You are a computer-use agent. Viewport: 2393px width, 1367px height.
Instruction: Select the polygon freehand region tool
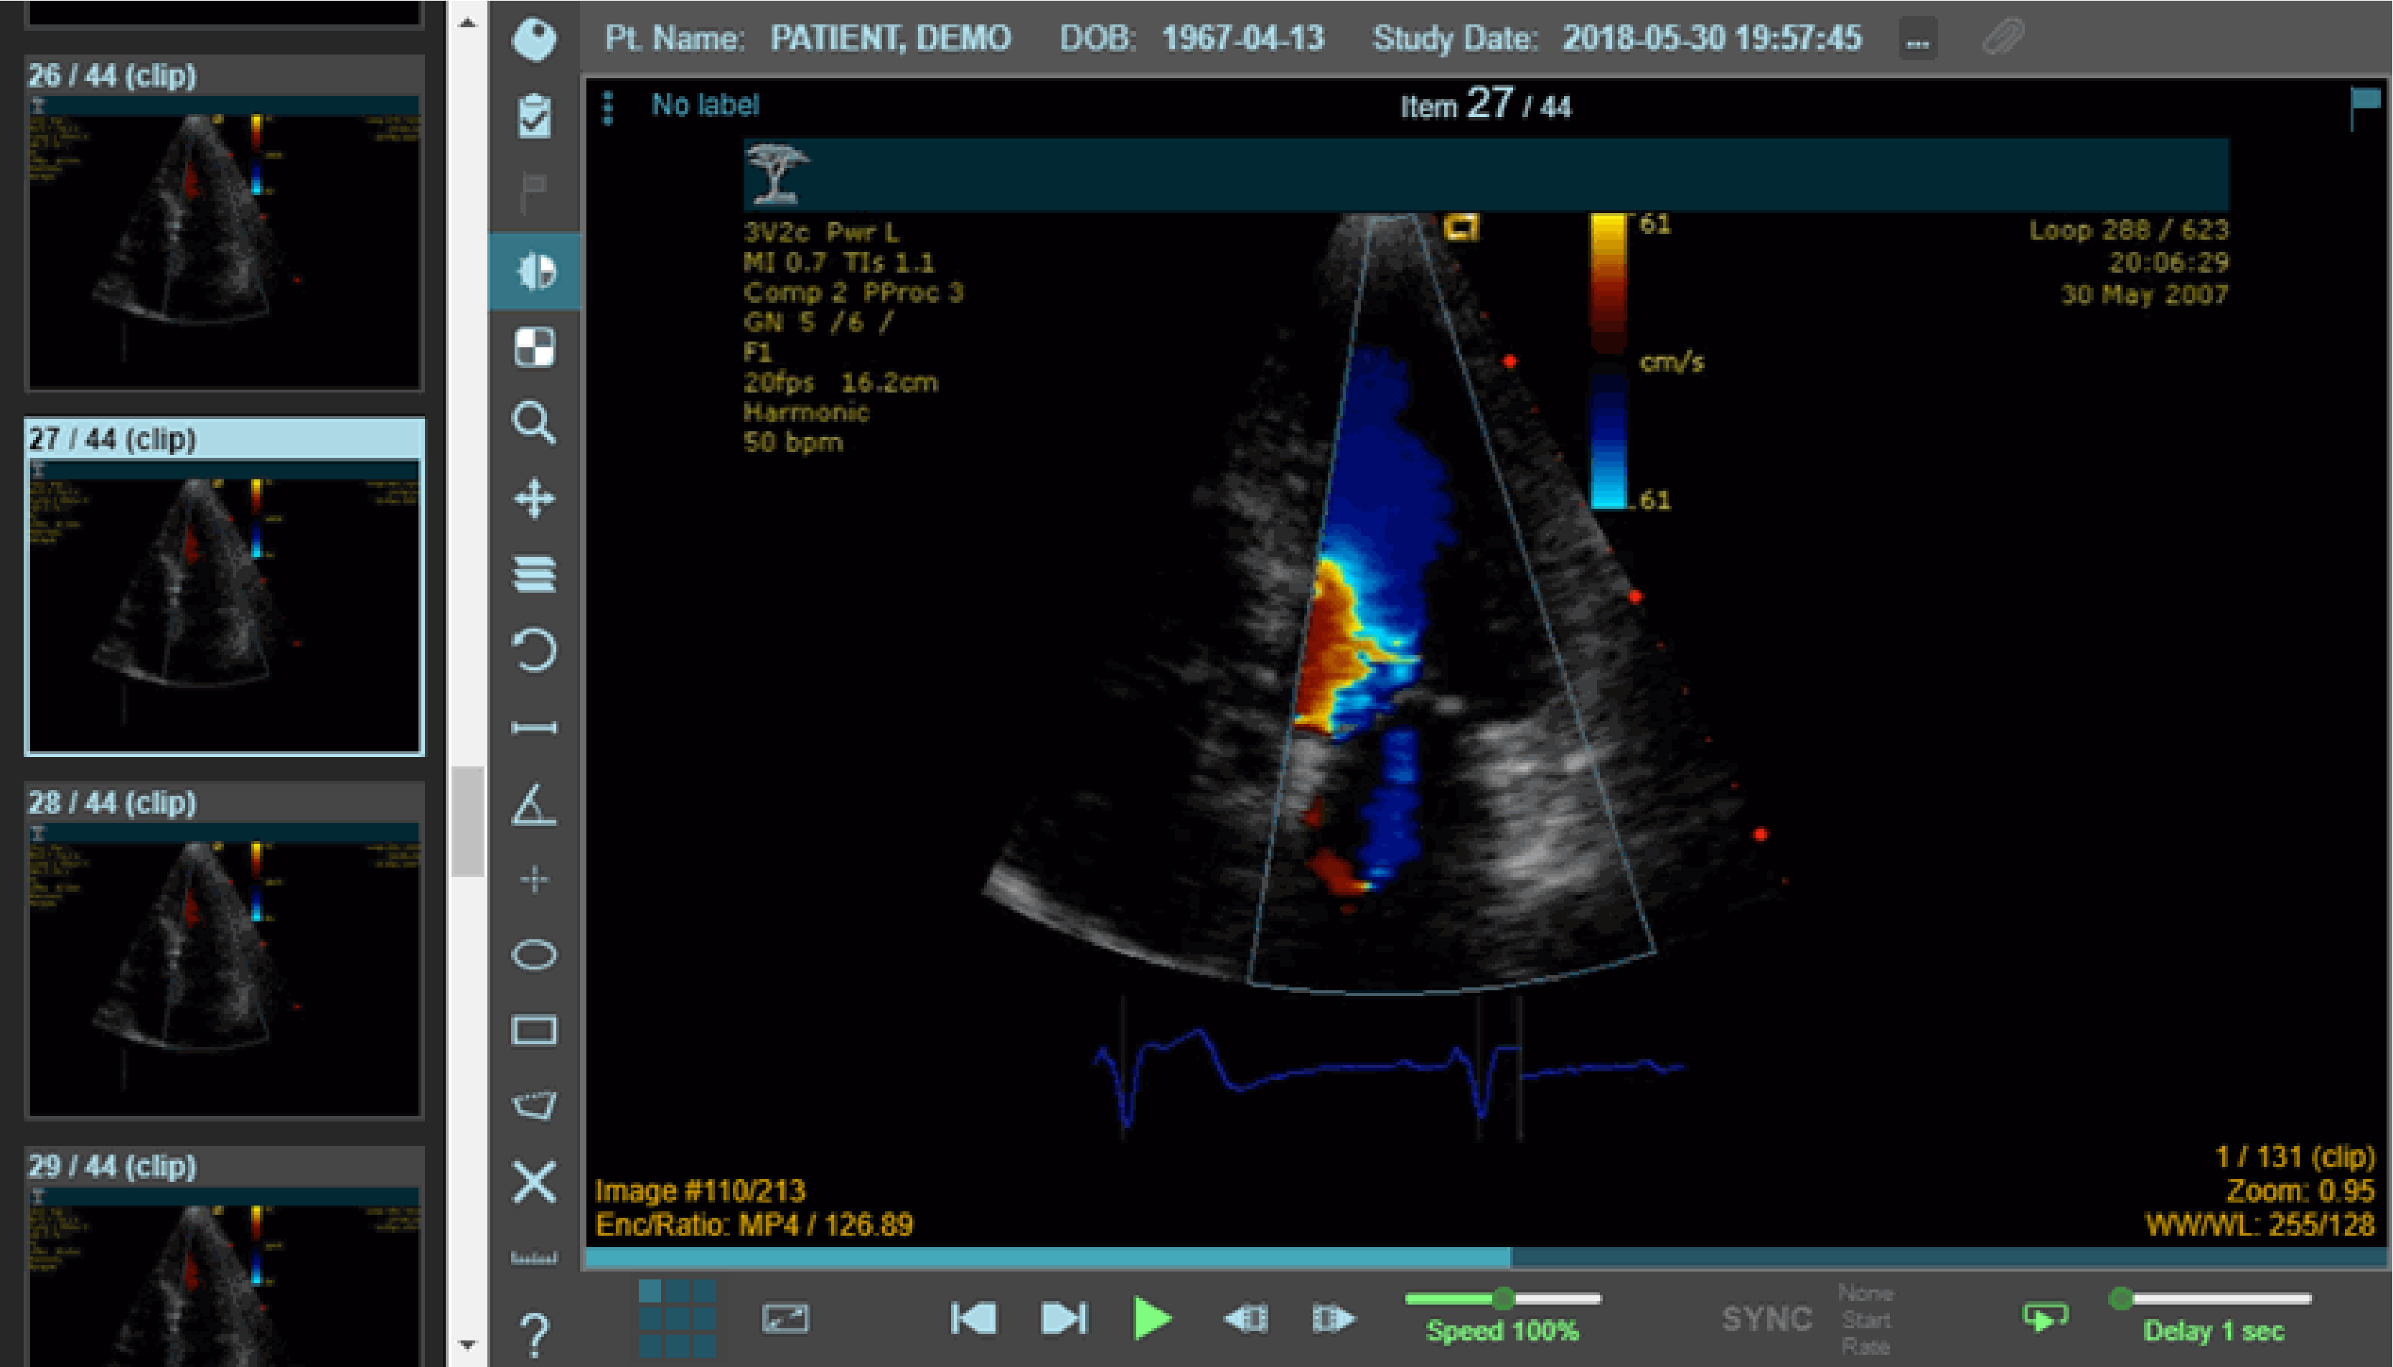coord(534,1105)
